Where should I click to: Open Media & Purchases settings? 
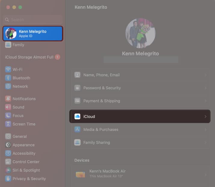pyautogui.click(x=140, y=129)
